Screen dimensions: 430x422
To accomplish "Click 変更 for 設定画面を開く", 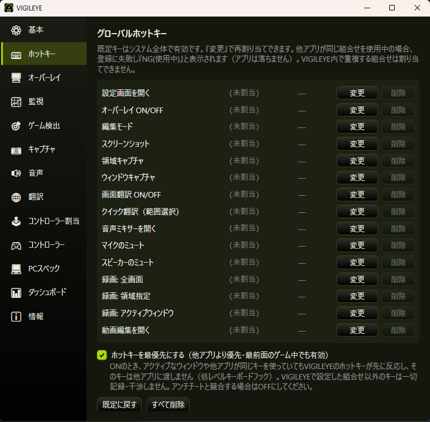I will (357, 93).
